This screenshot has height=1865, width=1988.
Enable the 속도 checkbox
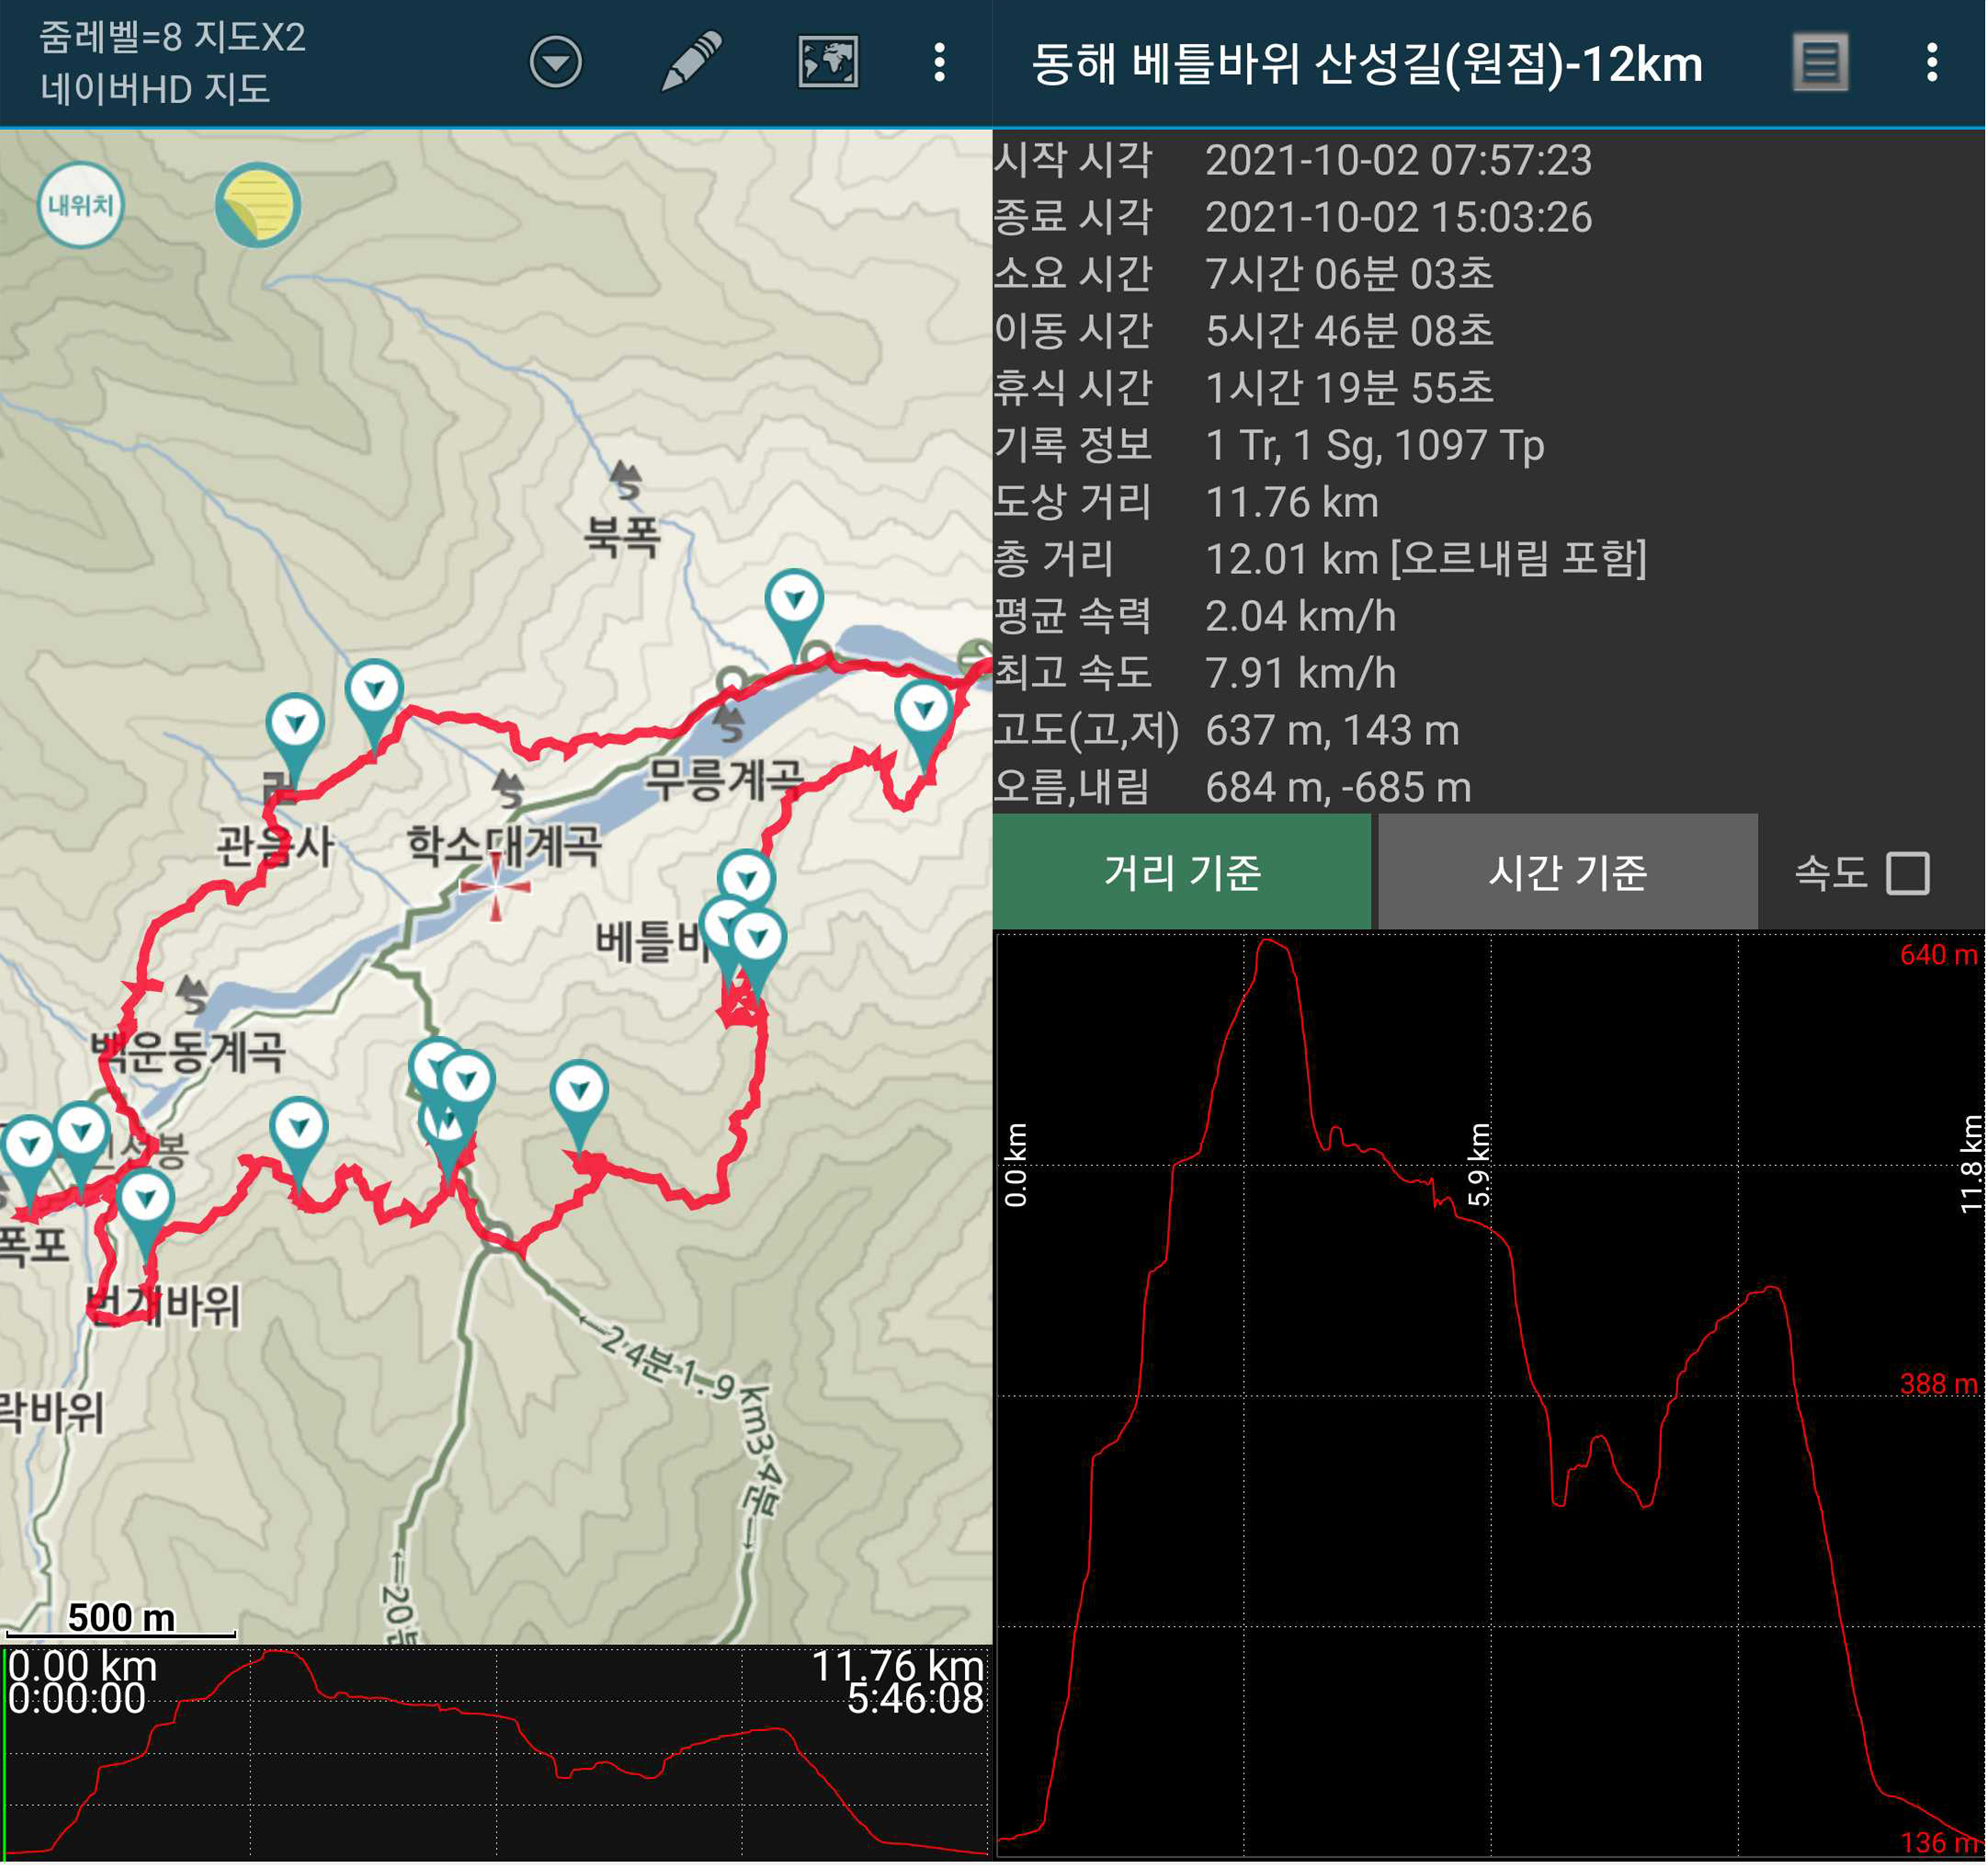pyautogui.click(x=1907, y=873)
